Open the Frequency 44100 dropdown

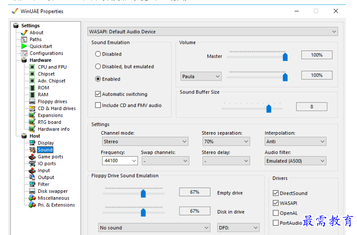(120, 161)
